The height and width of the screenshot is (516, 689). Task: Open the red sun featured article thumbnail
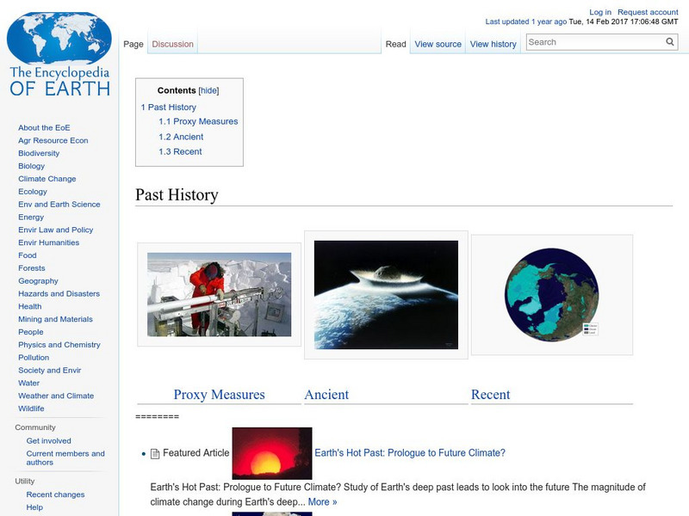[x=272, y=453]
